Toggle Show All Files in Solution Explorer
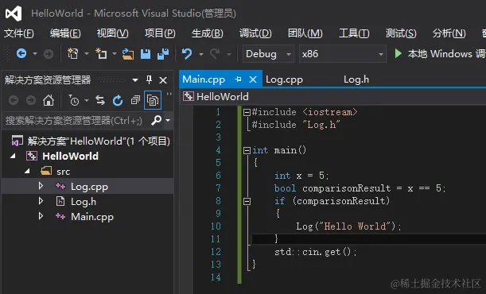 coord(153,100)
